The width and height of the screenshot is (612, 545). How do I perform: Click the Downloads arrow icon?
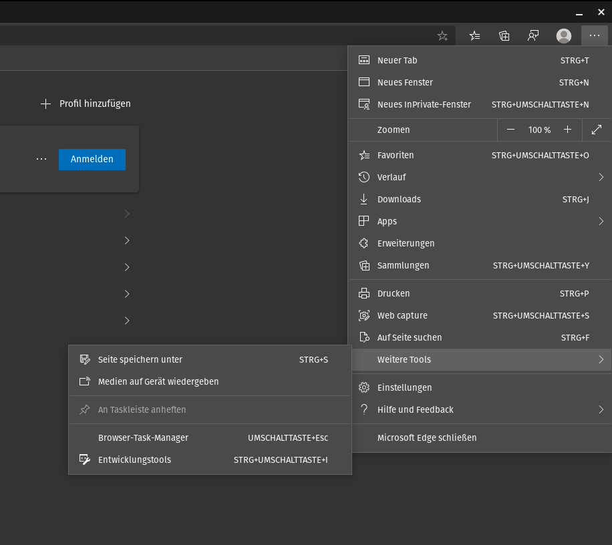[363, 199]
